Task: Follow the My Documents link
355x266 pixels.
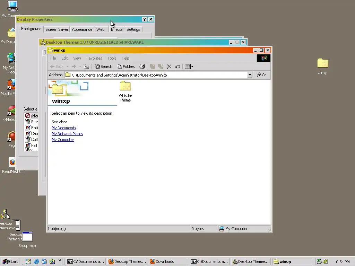Action: click(x=64, y=128)
